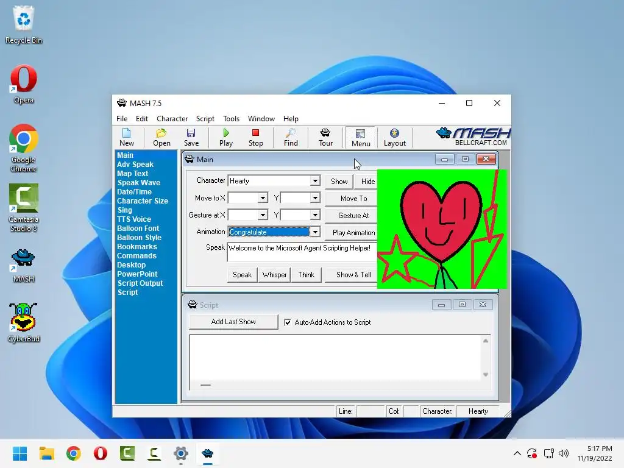The image size is (624, 468).
Task: Click inside the Script text area
Action: coord(335,358)
